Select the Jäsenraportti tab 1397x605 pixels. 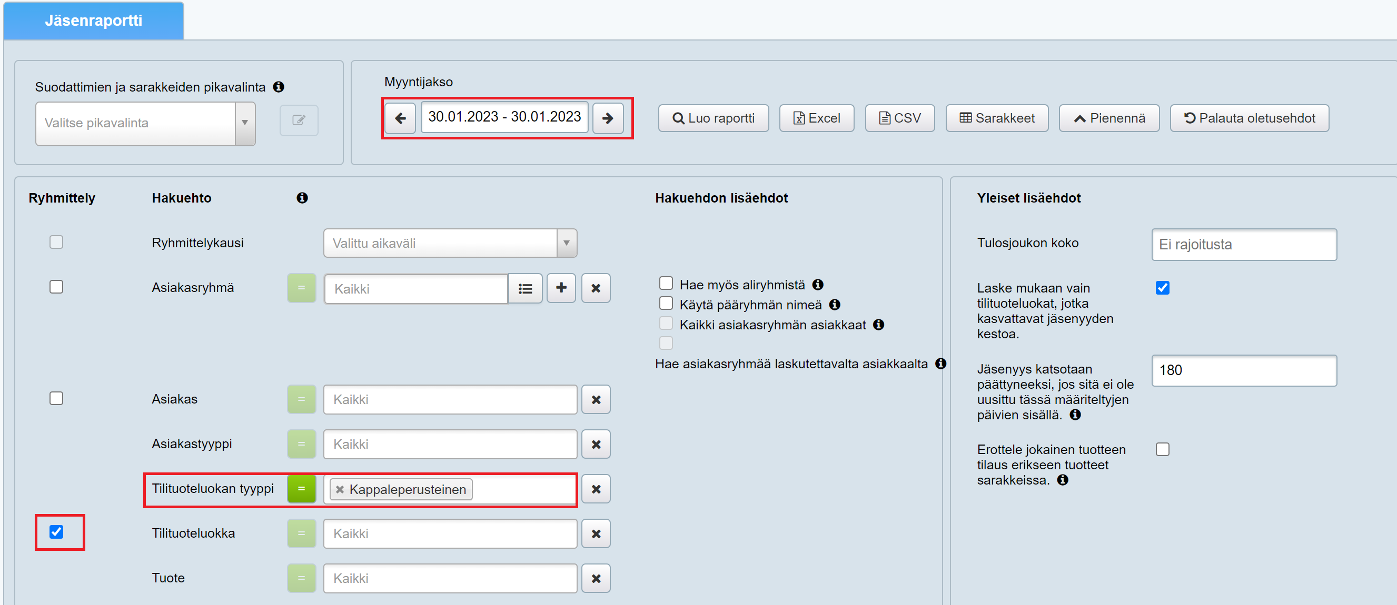point(93,21)
